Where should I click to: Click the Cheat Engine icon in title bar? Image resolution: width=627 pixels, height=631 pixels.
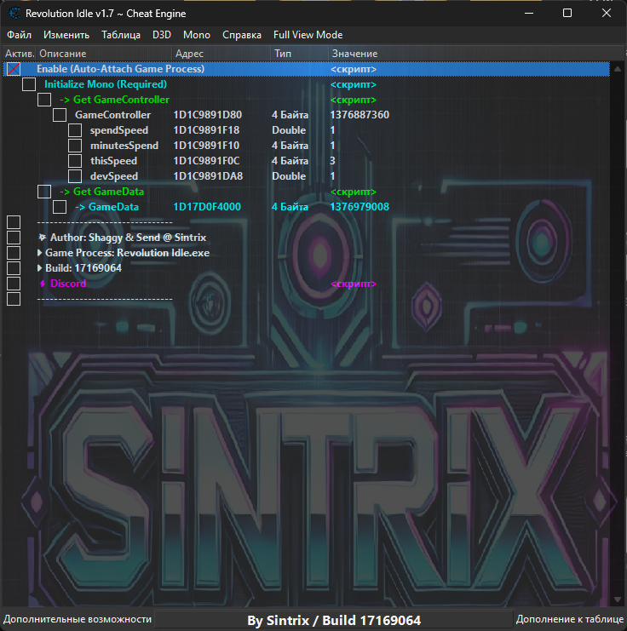tap(14, 14)
